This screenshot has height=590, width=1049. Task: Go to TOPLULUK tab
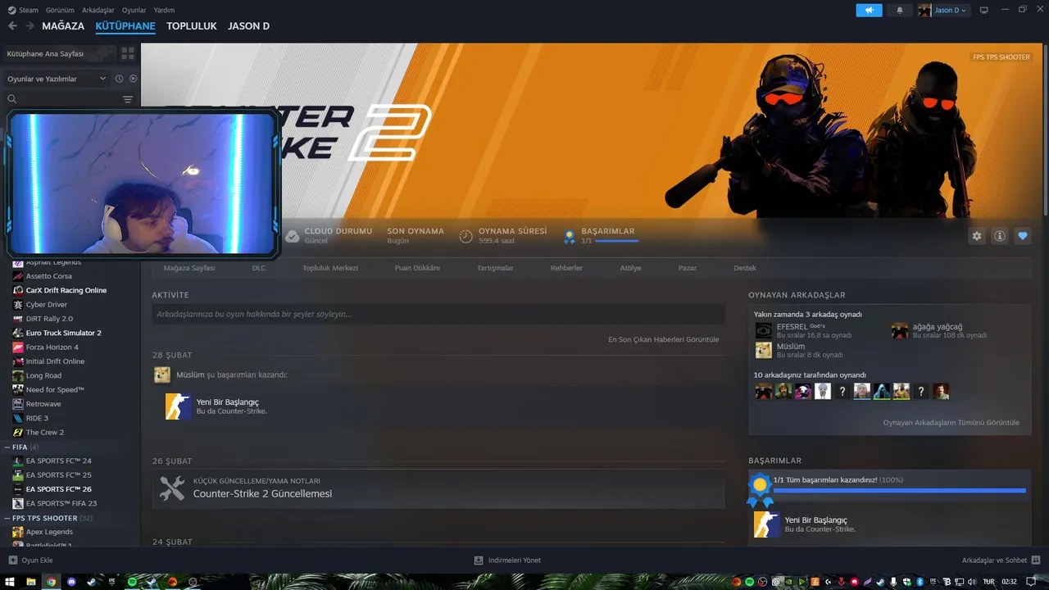(x=192, y=26)
